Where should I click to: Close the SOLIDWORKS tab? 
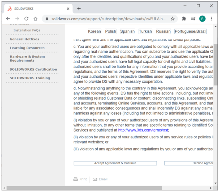pos(68,9)
